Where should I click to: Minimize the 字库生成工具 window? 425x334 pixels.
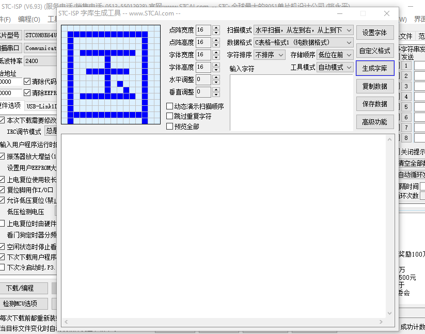[340, 13]
